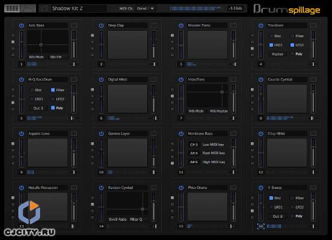The image size is (332, 240).
Task: Disable the LFO1 checkbox on pad 4
Action: (271, 45)
